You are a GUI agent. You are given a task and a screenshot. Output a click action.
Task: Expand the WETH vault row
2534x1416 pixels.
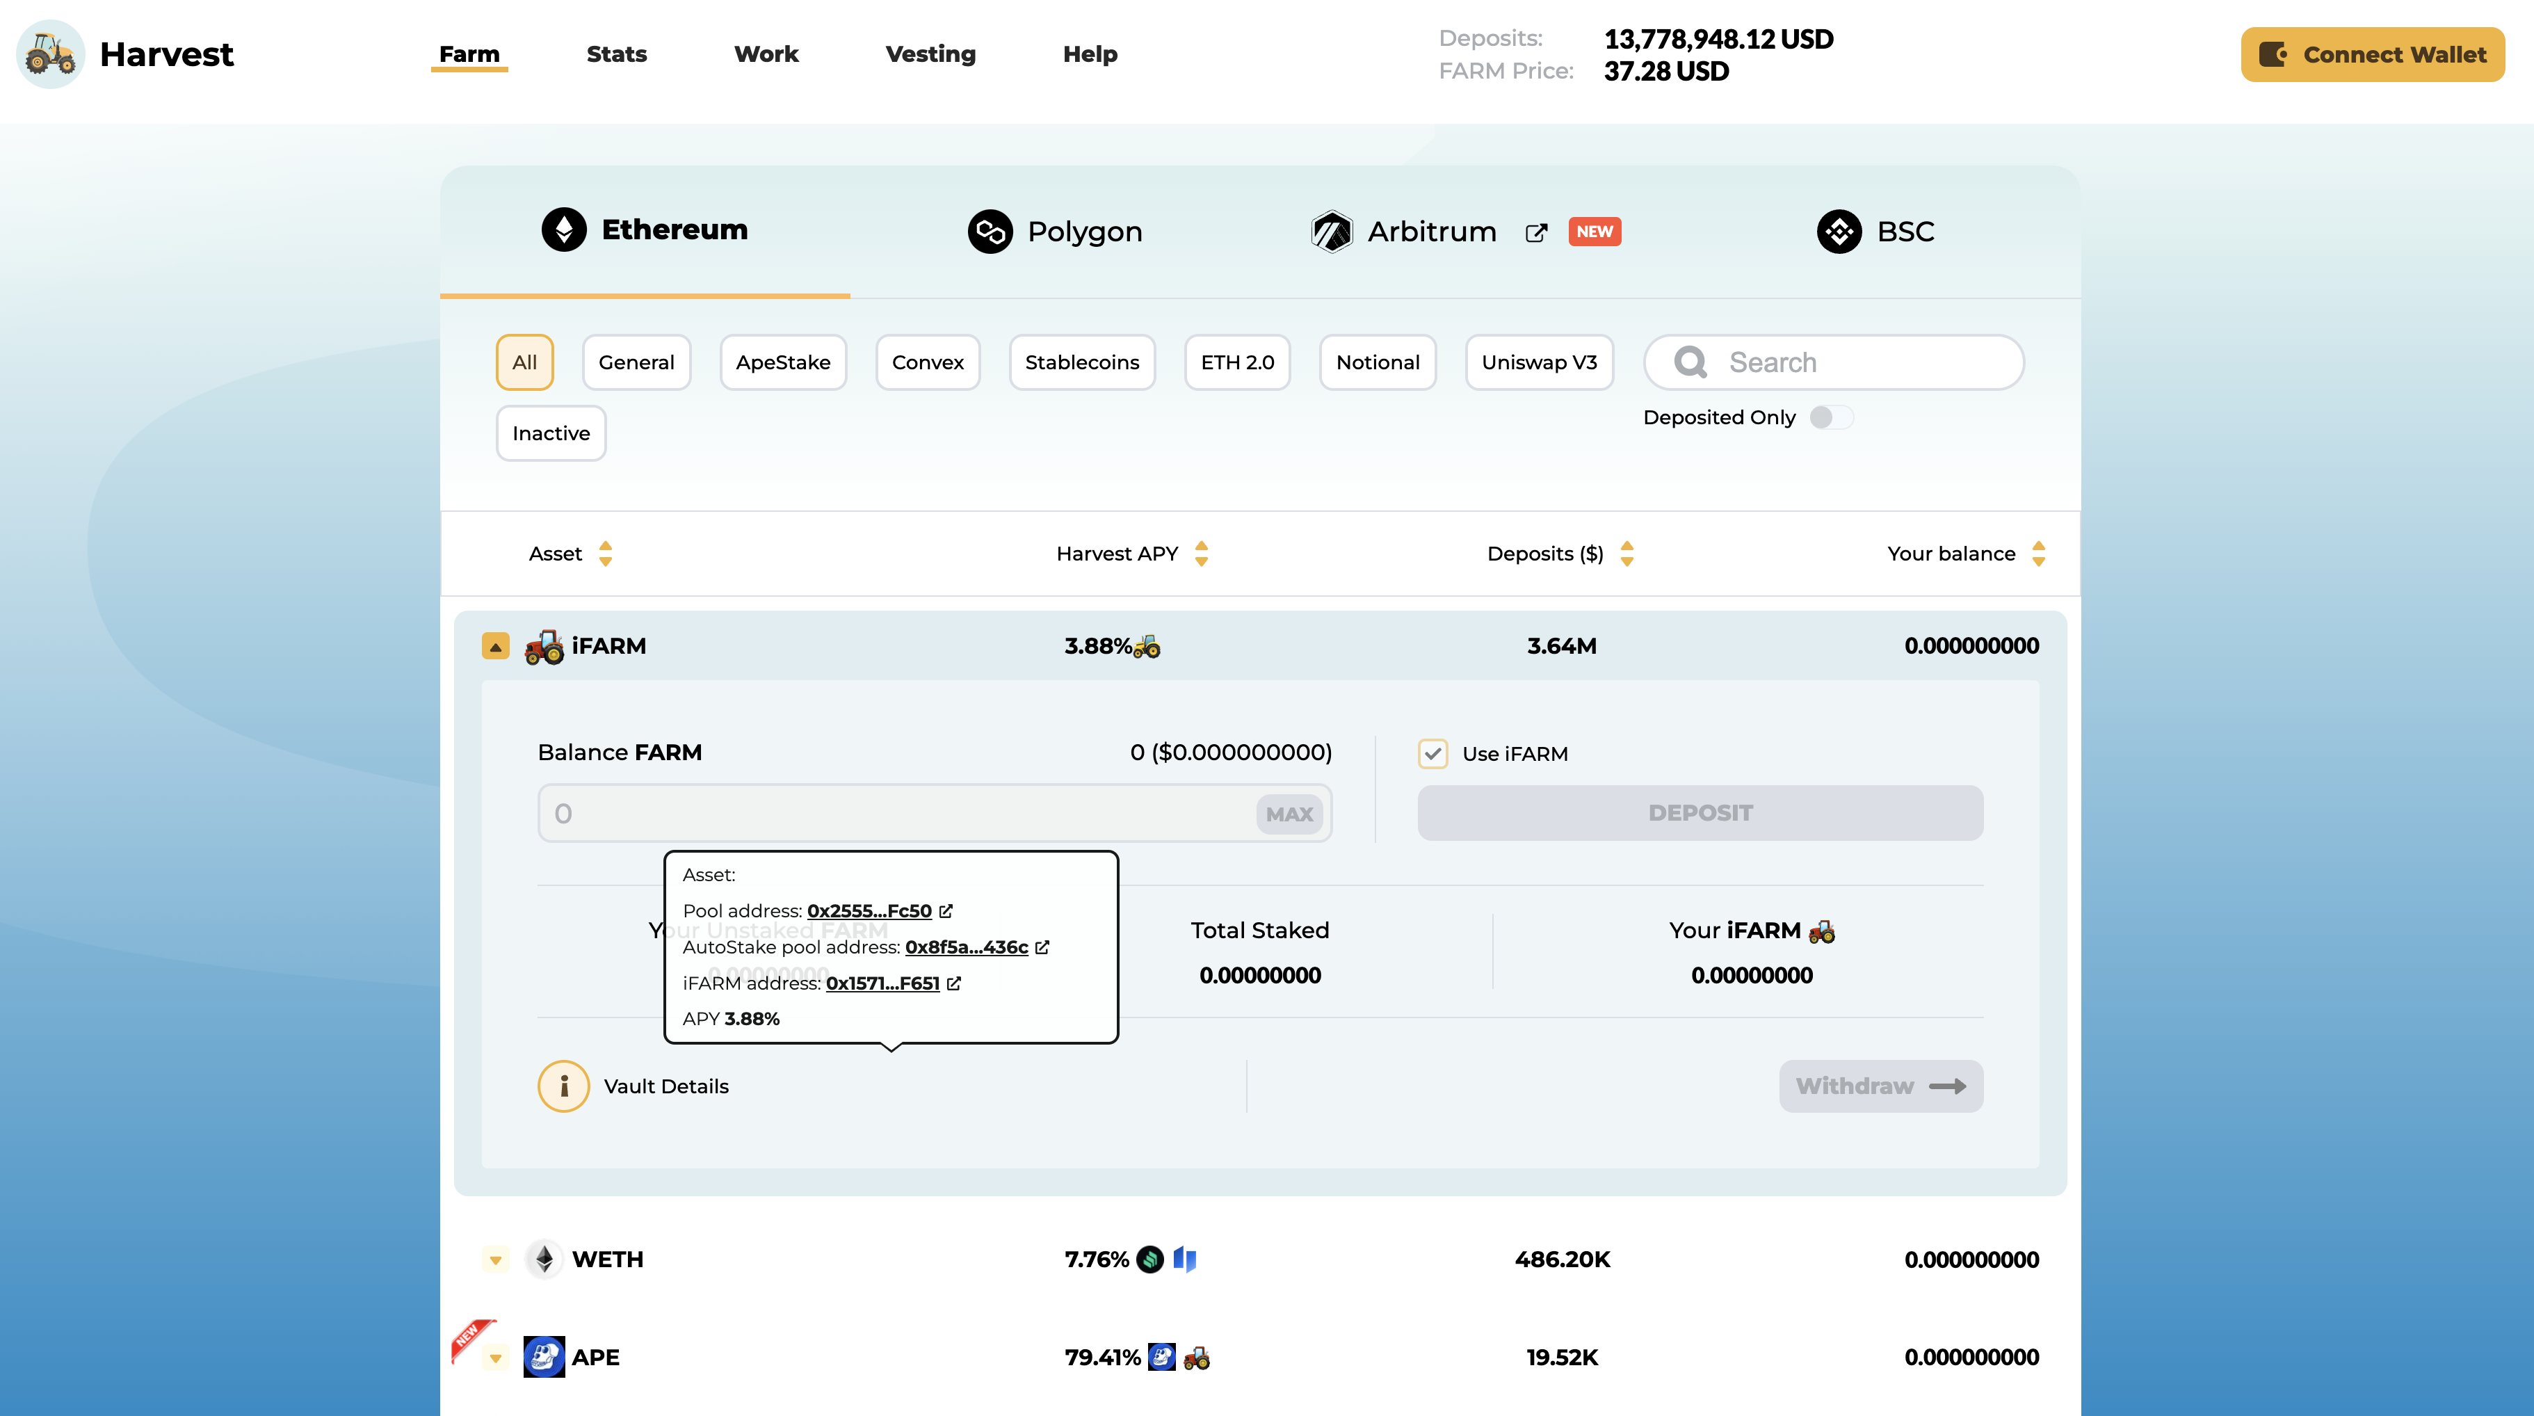(x=496, y=1260)
